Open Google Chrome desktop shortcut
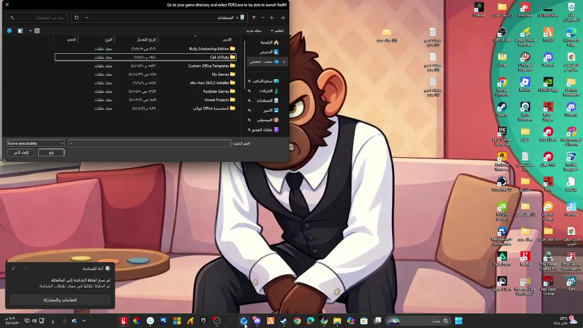Image resolution: width=583 pixels, height=328 pixels. [x=502, y=87]
